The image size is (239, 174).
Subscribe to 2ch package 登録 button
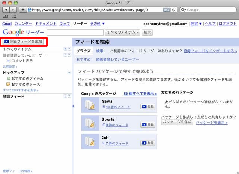tap(148, 143)
